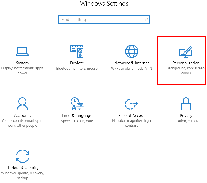The width and height of the screenshot is (207, 183).
Task: Click the search magnifier icon
Action: (146, 20)
